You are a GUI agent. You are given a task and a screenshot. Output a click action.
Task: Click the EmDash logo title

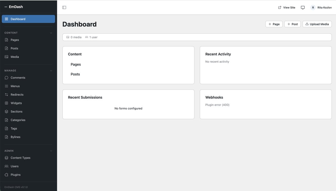coord(16,7)
